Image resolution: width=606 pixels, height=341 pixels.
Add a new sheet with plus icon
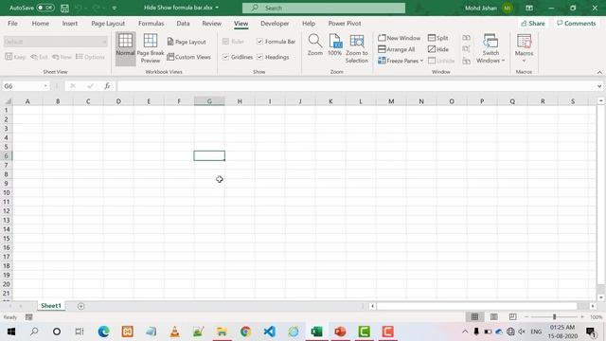coord(80,306)
